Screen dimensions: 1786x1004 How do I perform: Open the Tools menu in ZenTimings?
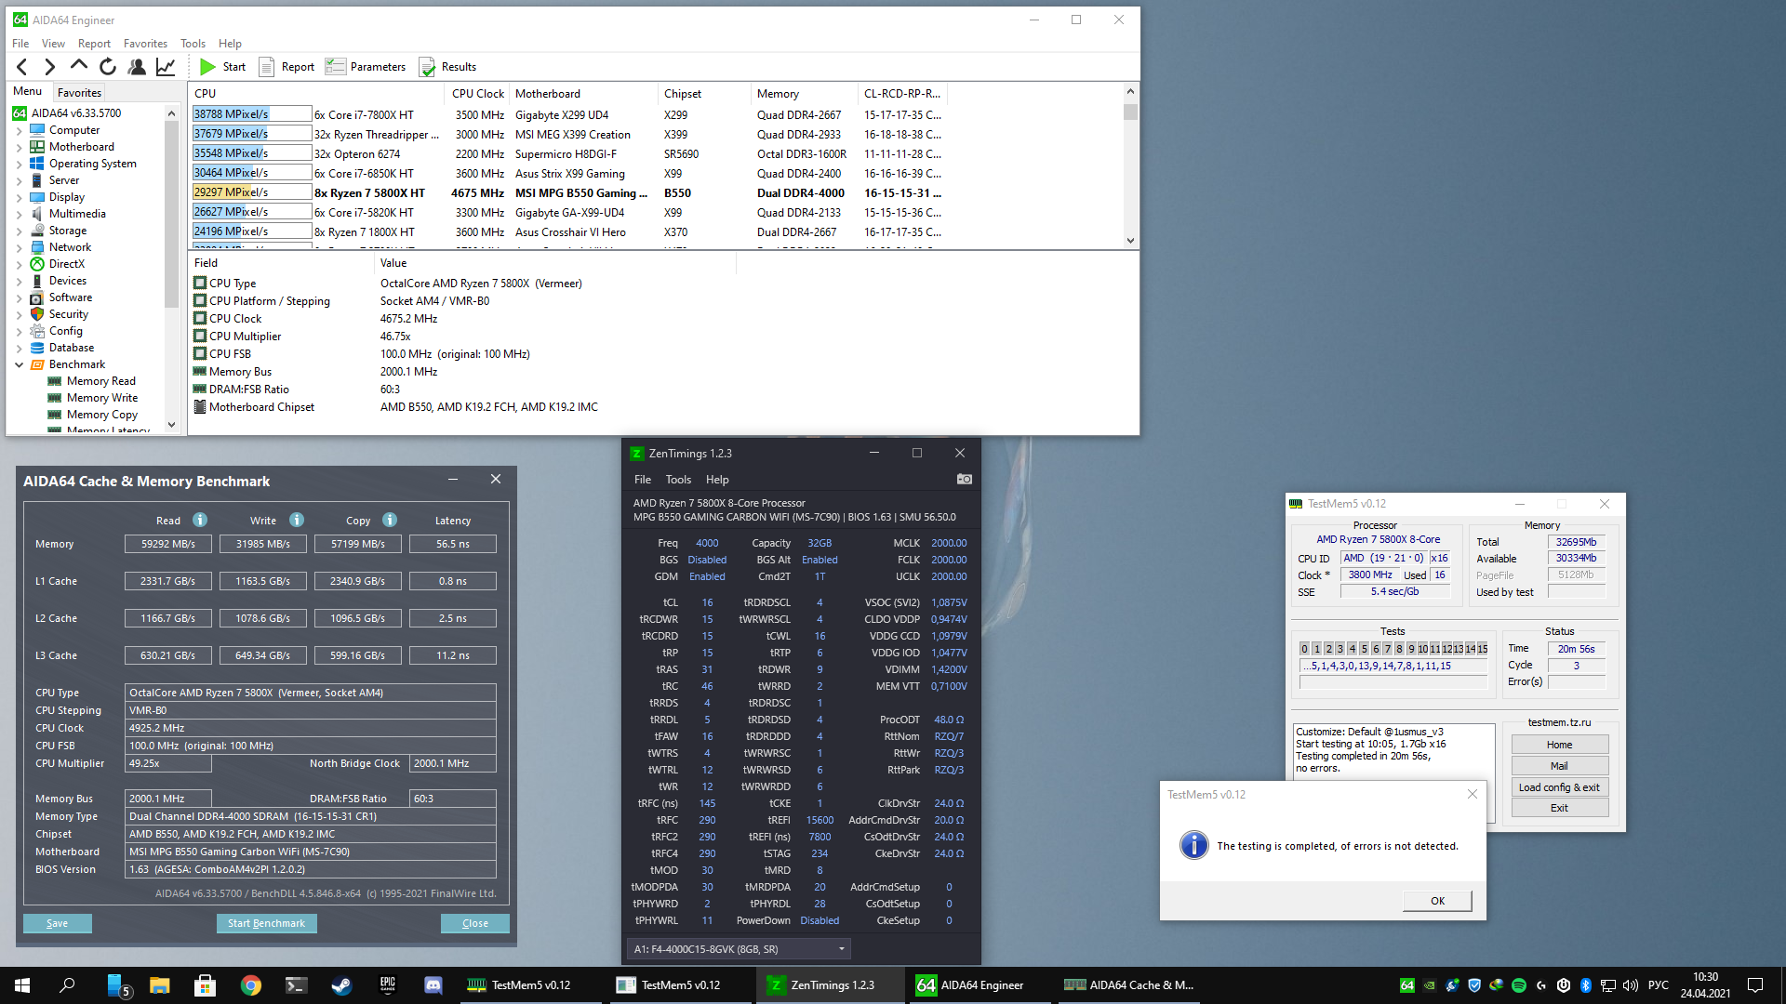click(x=678, y=480)
